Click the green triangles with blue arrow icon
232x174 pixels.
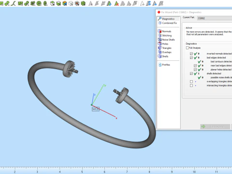(x=109, y=3)
